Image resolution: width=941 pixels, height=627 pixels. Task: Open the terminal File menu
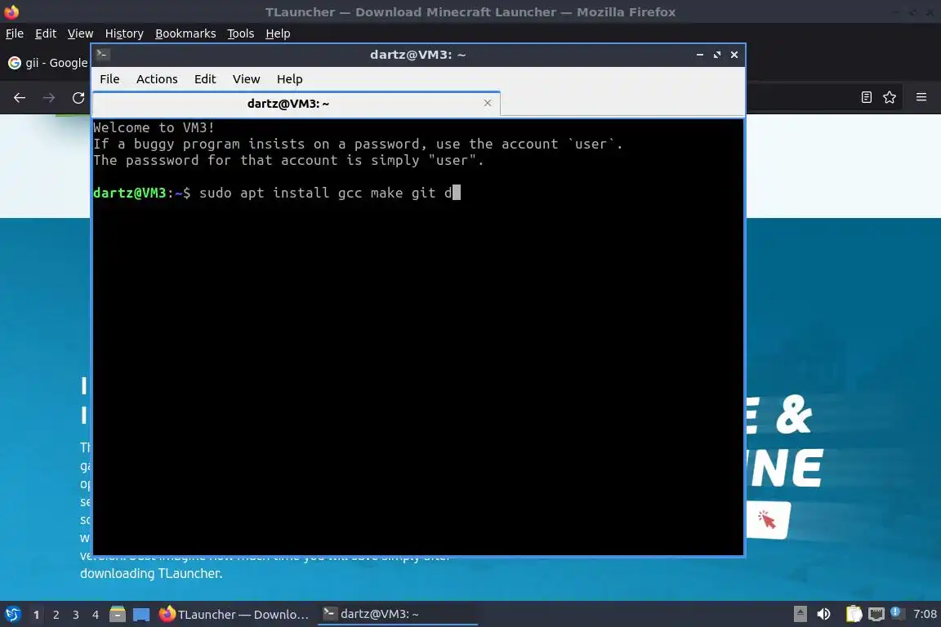109,79
